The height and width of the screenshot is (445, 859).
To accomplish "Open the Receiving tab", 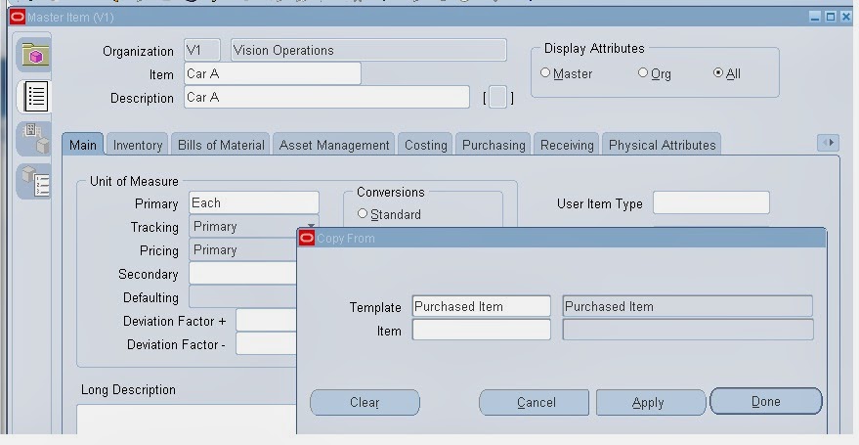I will pyautogui.click(x=567, y=145).
